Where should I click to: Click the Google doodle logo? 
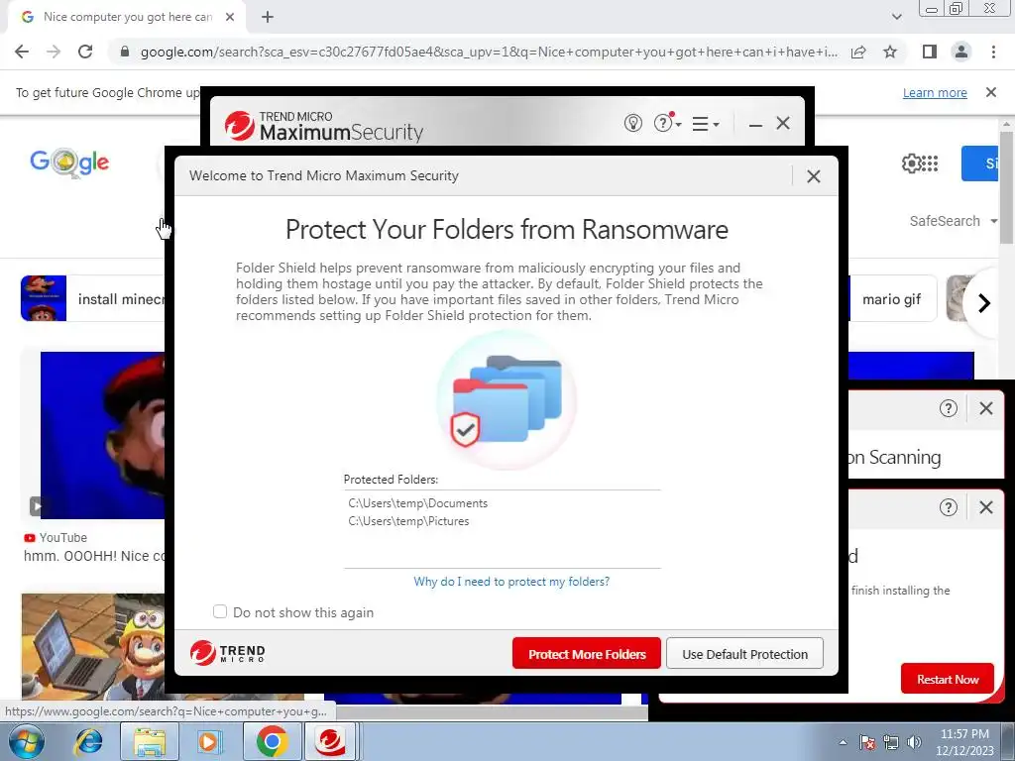(x=70, y=163)
